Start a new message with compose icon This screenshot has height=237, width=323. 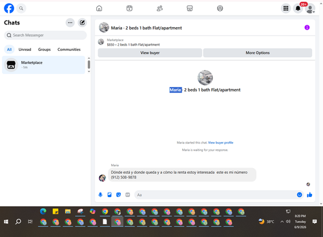point(82,23)
